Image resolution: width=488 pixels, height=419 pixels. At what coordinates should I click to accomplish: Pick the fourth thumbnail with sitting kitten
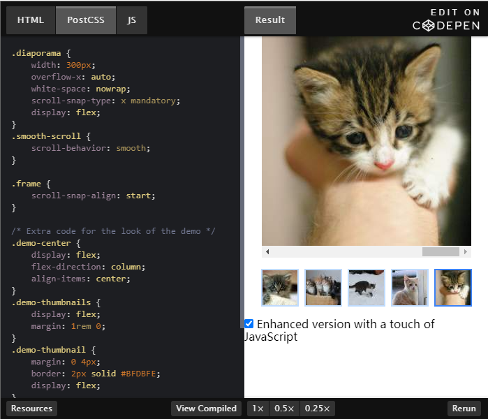(410, 288)
